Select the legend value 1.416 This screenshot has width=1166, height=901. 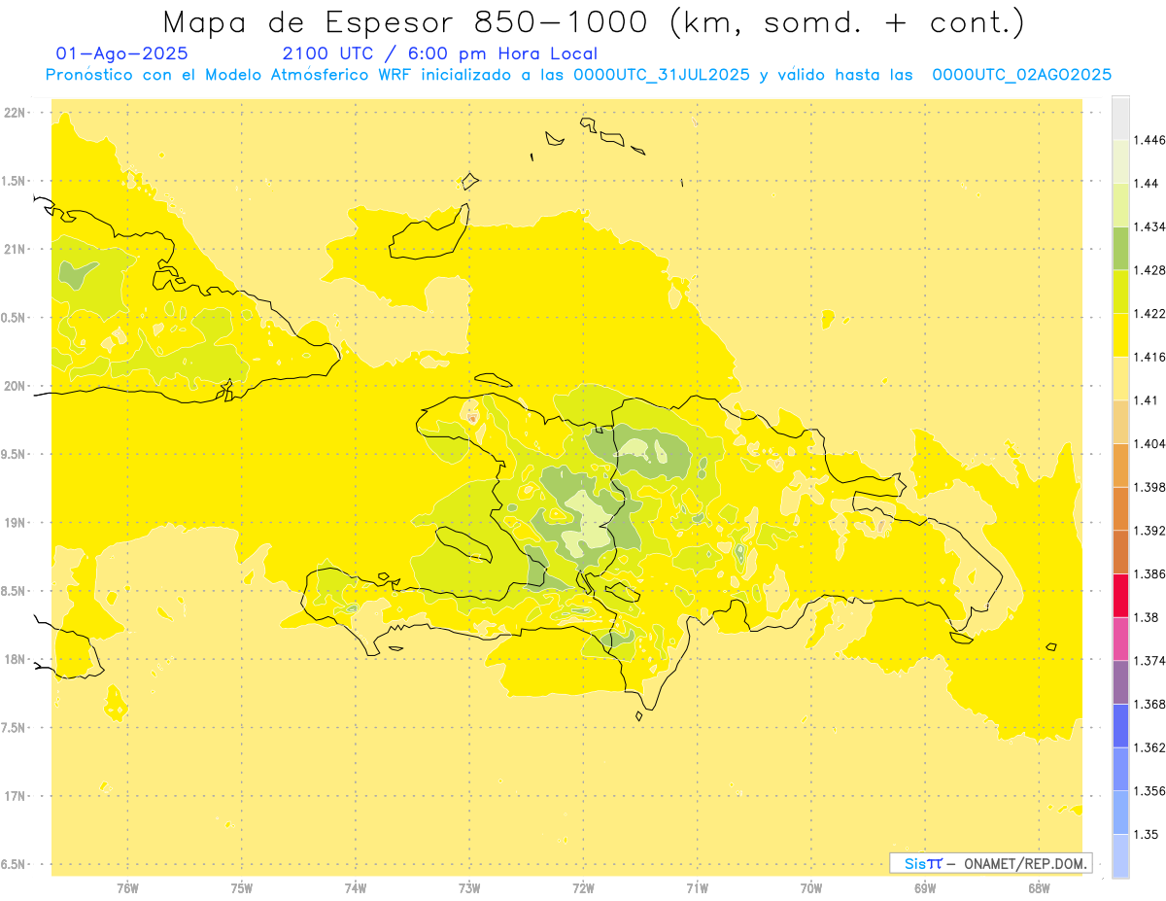[1149, 357]
